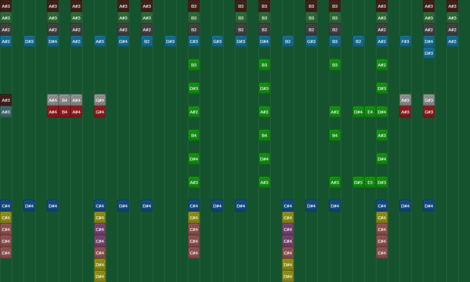The image size is (470, 282).
Task: Select the green E5 note block
Action: pyautogui.click(x=370, y=182)
